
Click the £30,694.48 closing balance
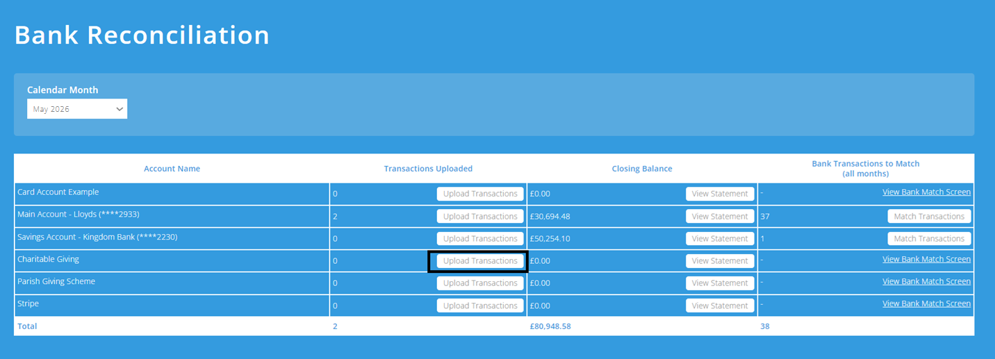[x=550, y=216]
